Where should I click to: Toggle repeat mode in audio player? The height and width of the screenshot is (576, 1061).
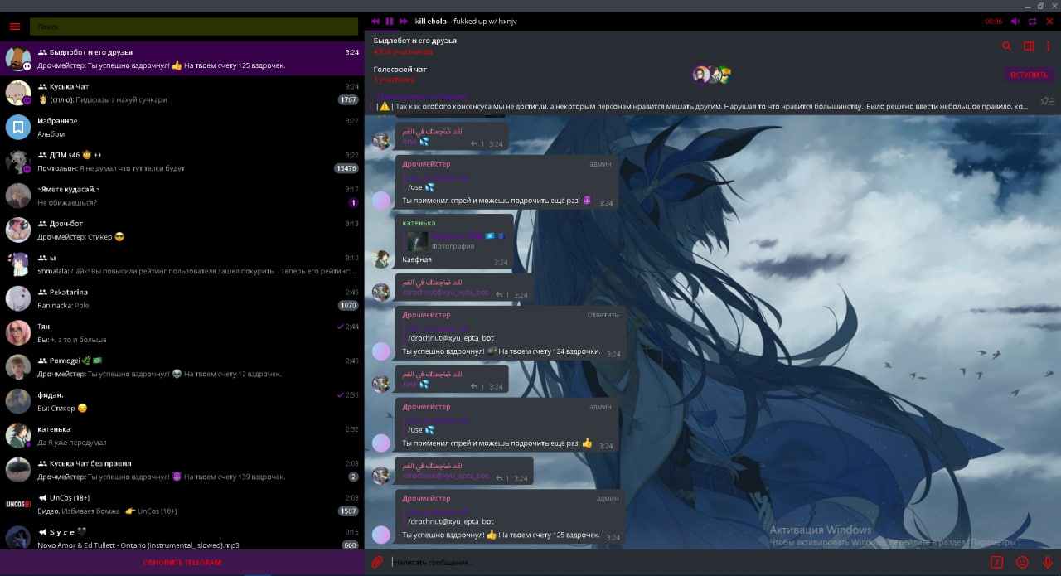tap(1033, 22)
